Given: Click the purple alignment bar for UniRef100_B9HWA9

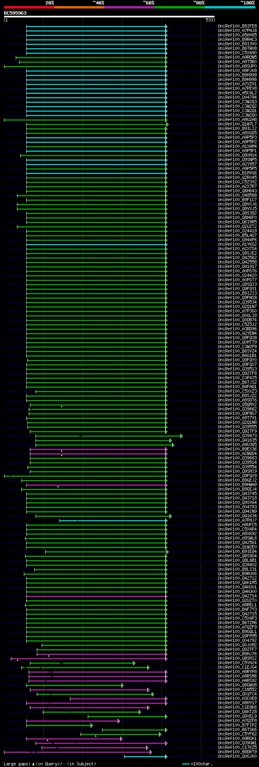Looking at the screenshot, I should point(96,485).
